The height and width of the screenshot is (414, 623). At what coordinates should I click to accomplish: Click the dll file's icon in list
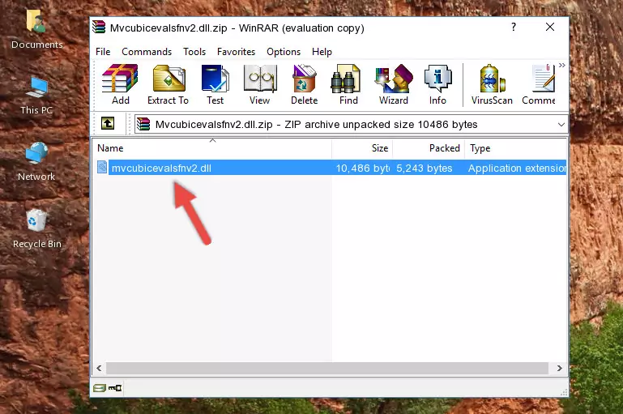click(102, 167)
